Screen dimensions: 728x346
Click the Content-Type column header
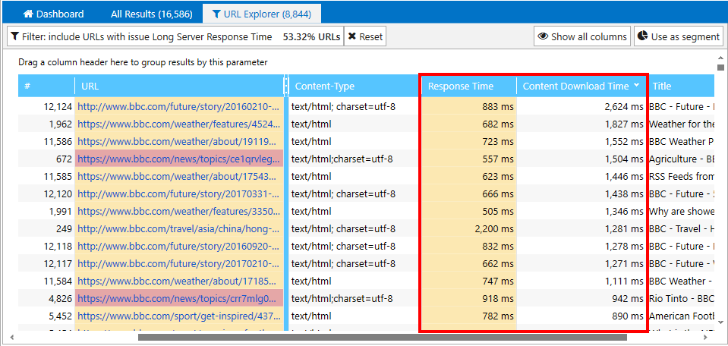pyautogui.click(x=324, y=86)
